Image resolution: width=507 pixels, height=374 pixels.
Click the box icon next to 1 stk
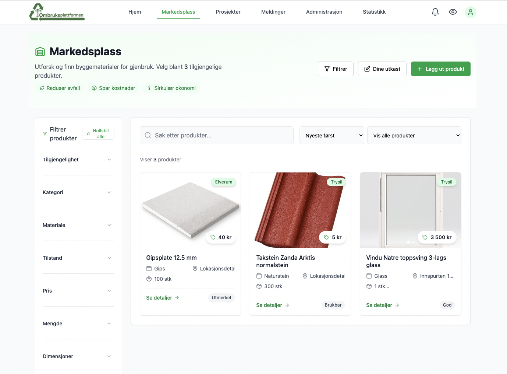click(369, 286)
